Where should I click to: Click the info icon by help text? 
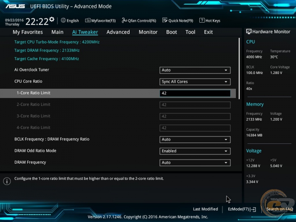(x=7, y=181)
